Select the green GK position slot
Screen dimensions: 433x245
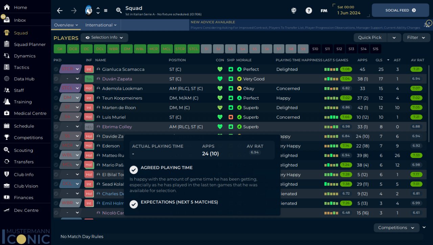pyautogui.click(x=60, y=49)
